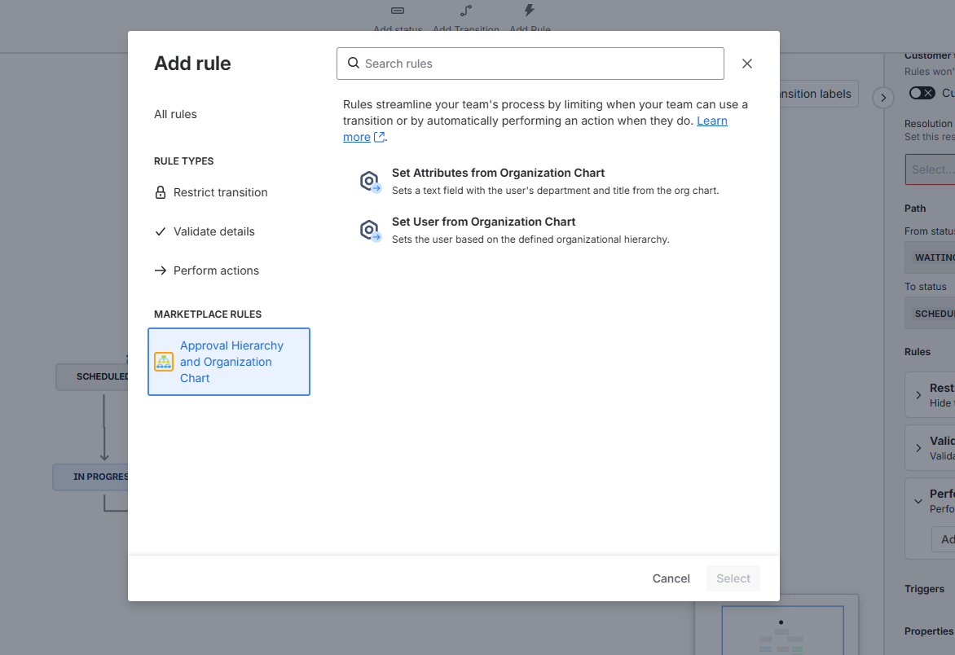Screen dimensions: 955x655
Task: Select the Add Transition icon
Action: click(x=465, y=11)
